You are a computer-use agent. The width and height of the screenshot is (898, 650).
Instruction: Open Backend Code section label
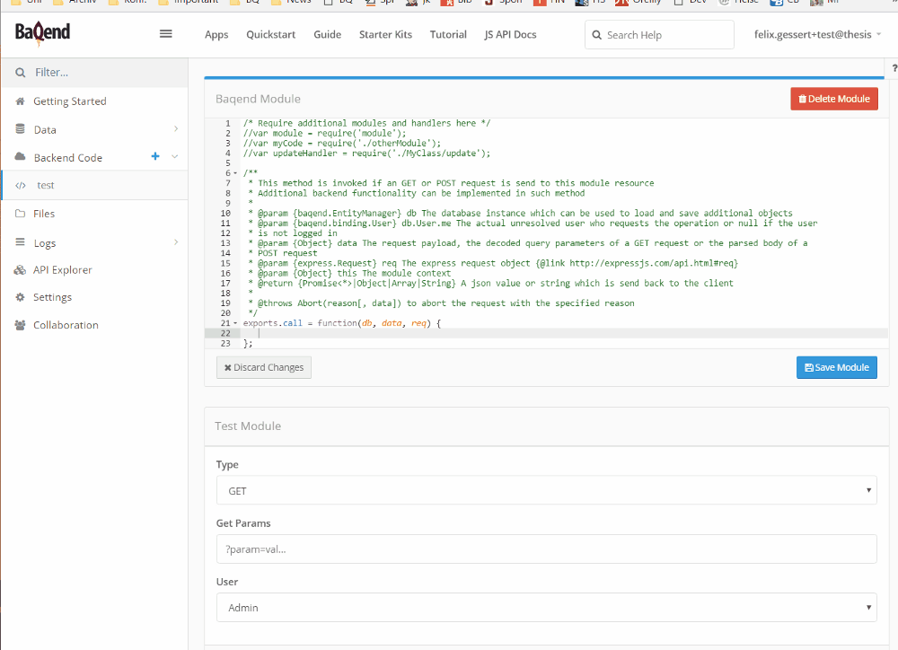pyautogui.click(x=67, y=157)
